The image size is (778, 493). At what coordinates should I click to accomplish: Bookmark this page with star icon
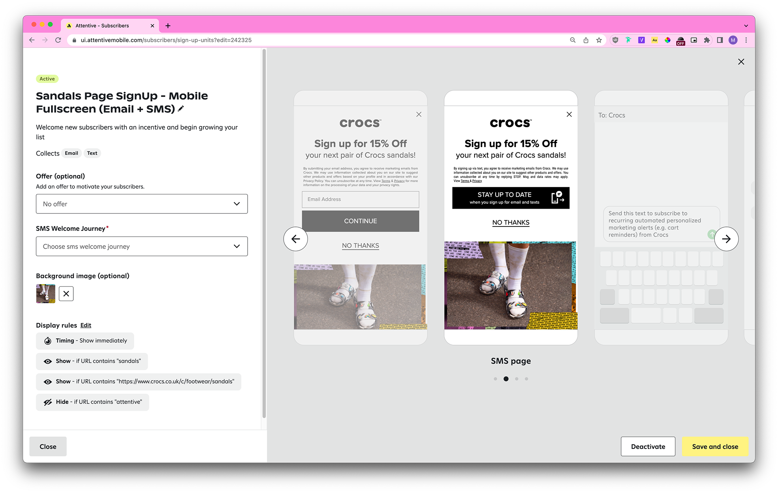pos(599,40)
